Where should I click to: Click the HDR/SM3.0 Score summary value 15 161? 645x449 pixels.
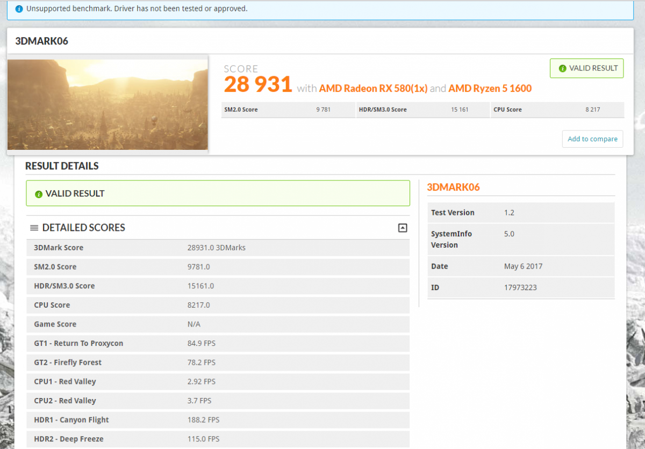pyautogui.click(x=460, y=110)
